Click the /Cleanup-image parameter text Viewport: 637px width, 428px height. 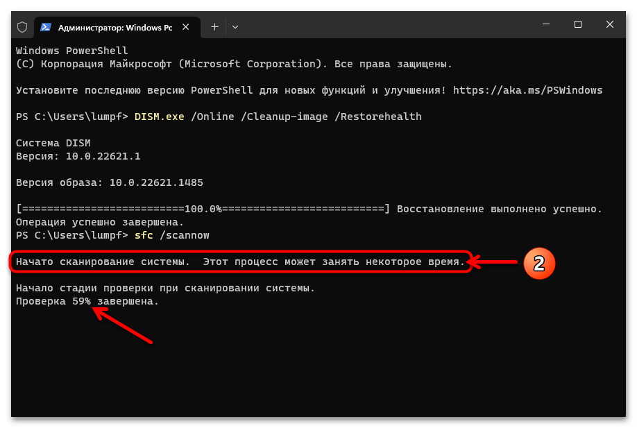click(x=284, y=117)
